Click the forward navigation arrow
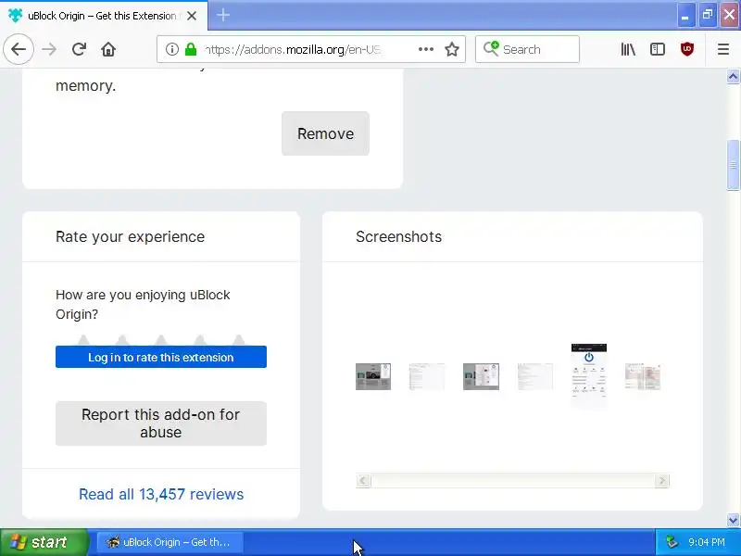741x556 pixels. tap(49, 49)
